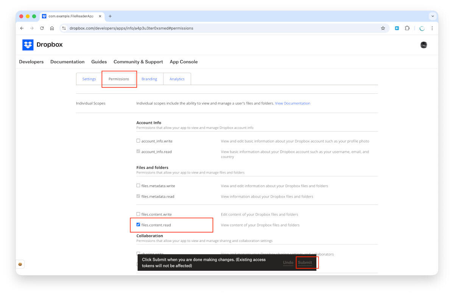Viewport: 454px width, 296px height.
Task: Enable account_info.write checkbox
Action: 138,141
